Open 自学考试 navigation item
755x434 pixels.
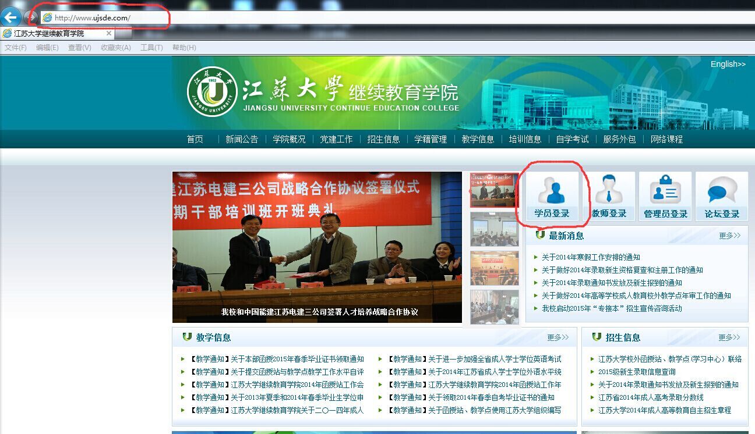[x=572, y=139]
